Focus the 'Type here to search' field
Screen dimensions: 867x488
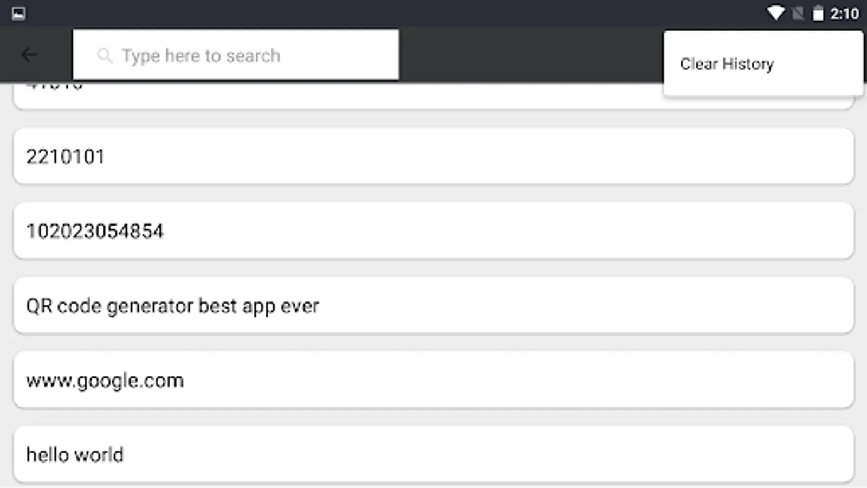[244, 55]
